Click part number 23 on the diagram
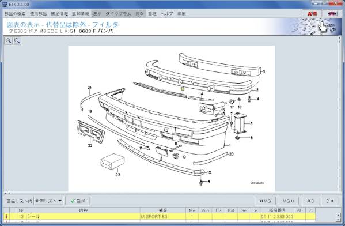Image resolution: width=345 pixels, height=226 pixels. [x=118, y=175]
